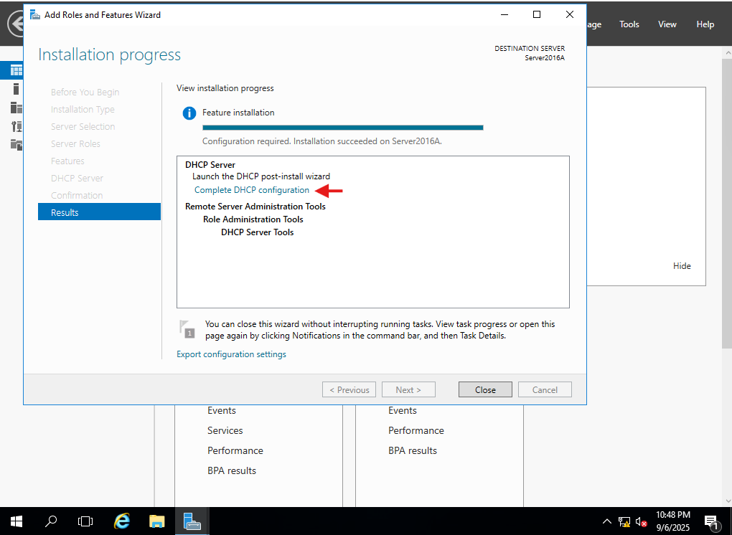Click the Previous button in wizard
The image size is (732, 535).
click(349, 389)
